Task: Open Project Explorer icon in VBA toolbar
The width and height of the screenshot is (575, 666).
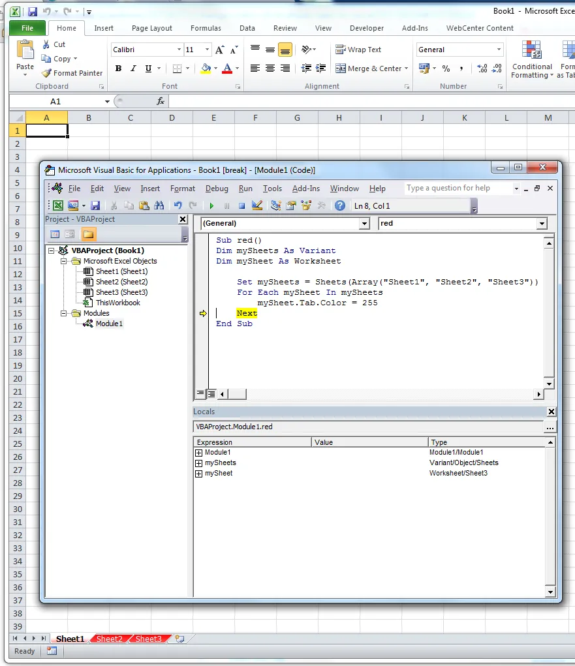Action: click(276, 206)
